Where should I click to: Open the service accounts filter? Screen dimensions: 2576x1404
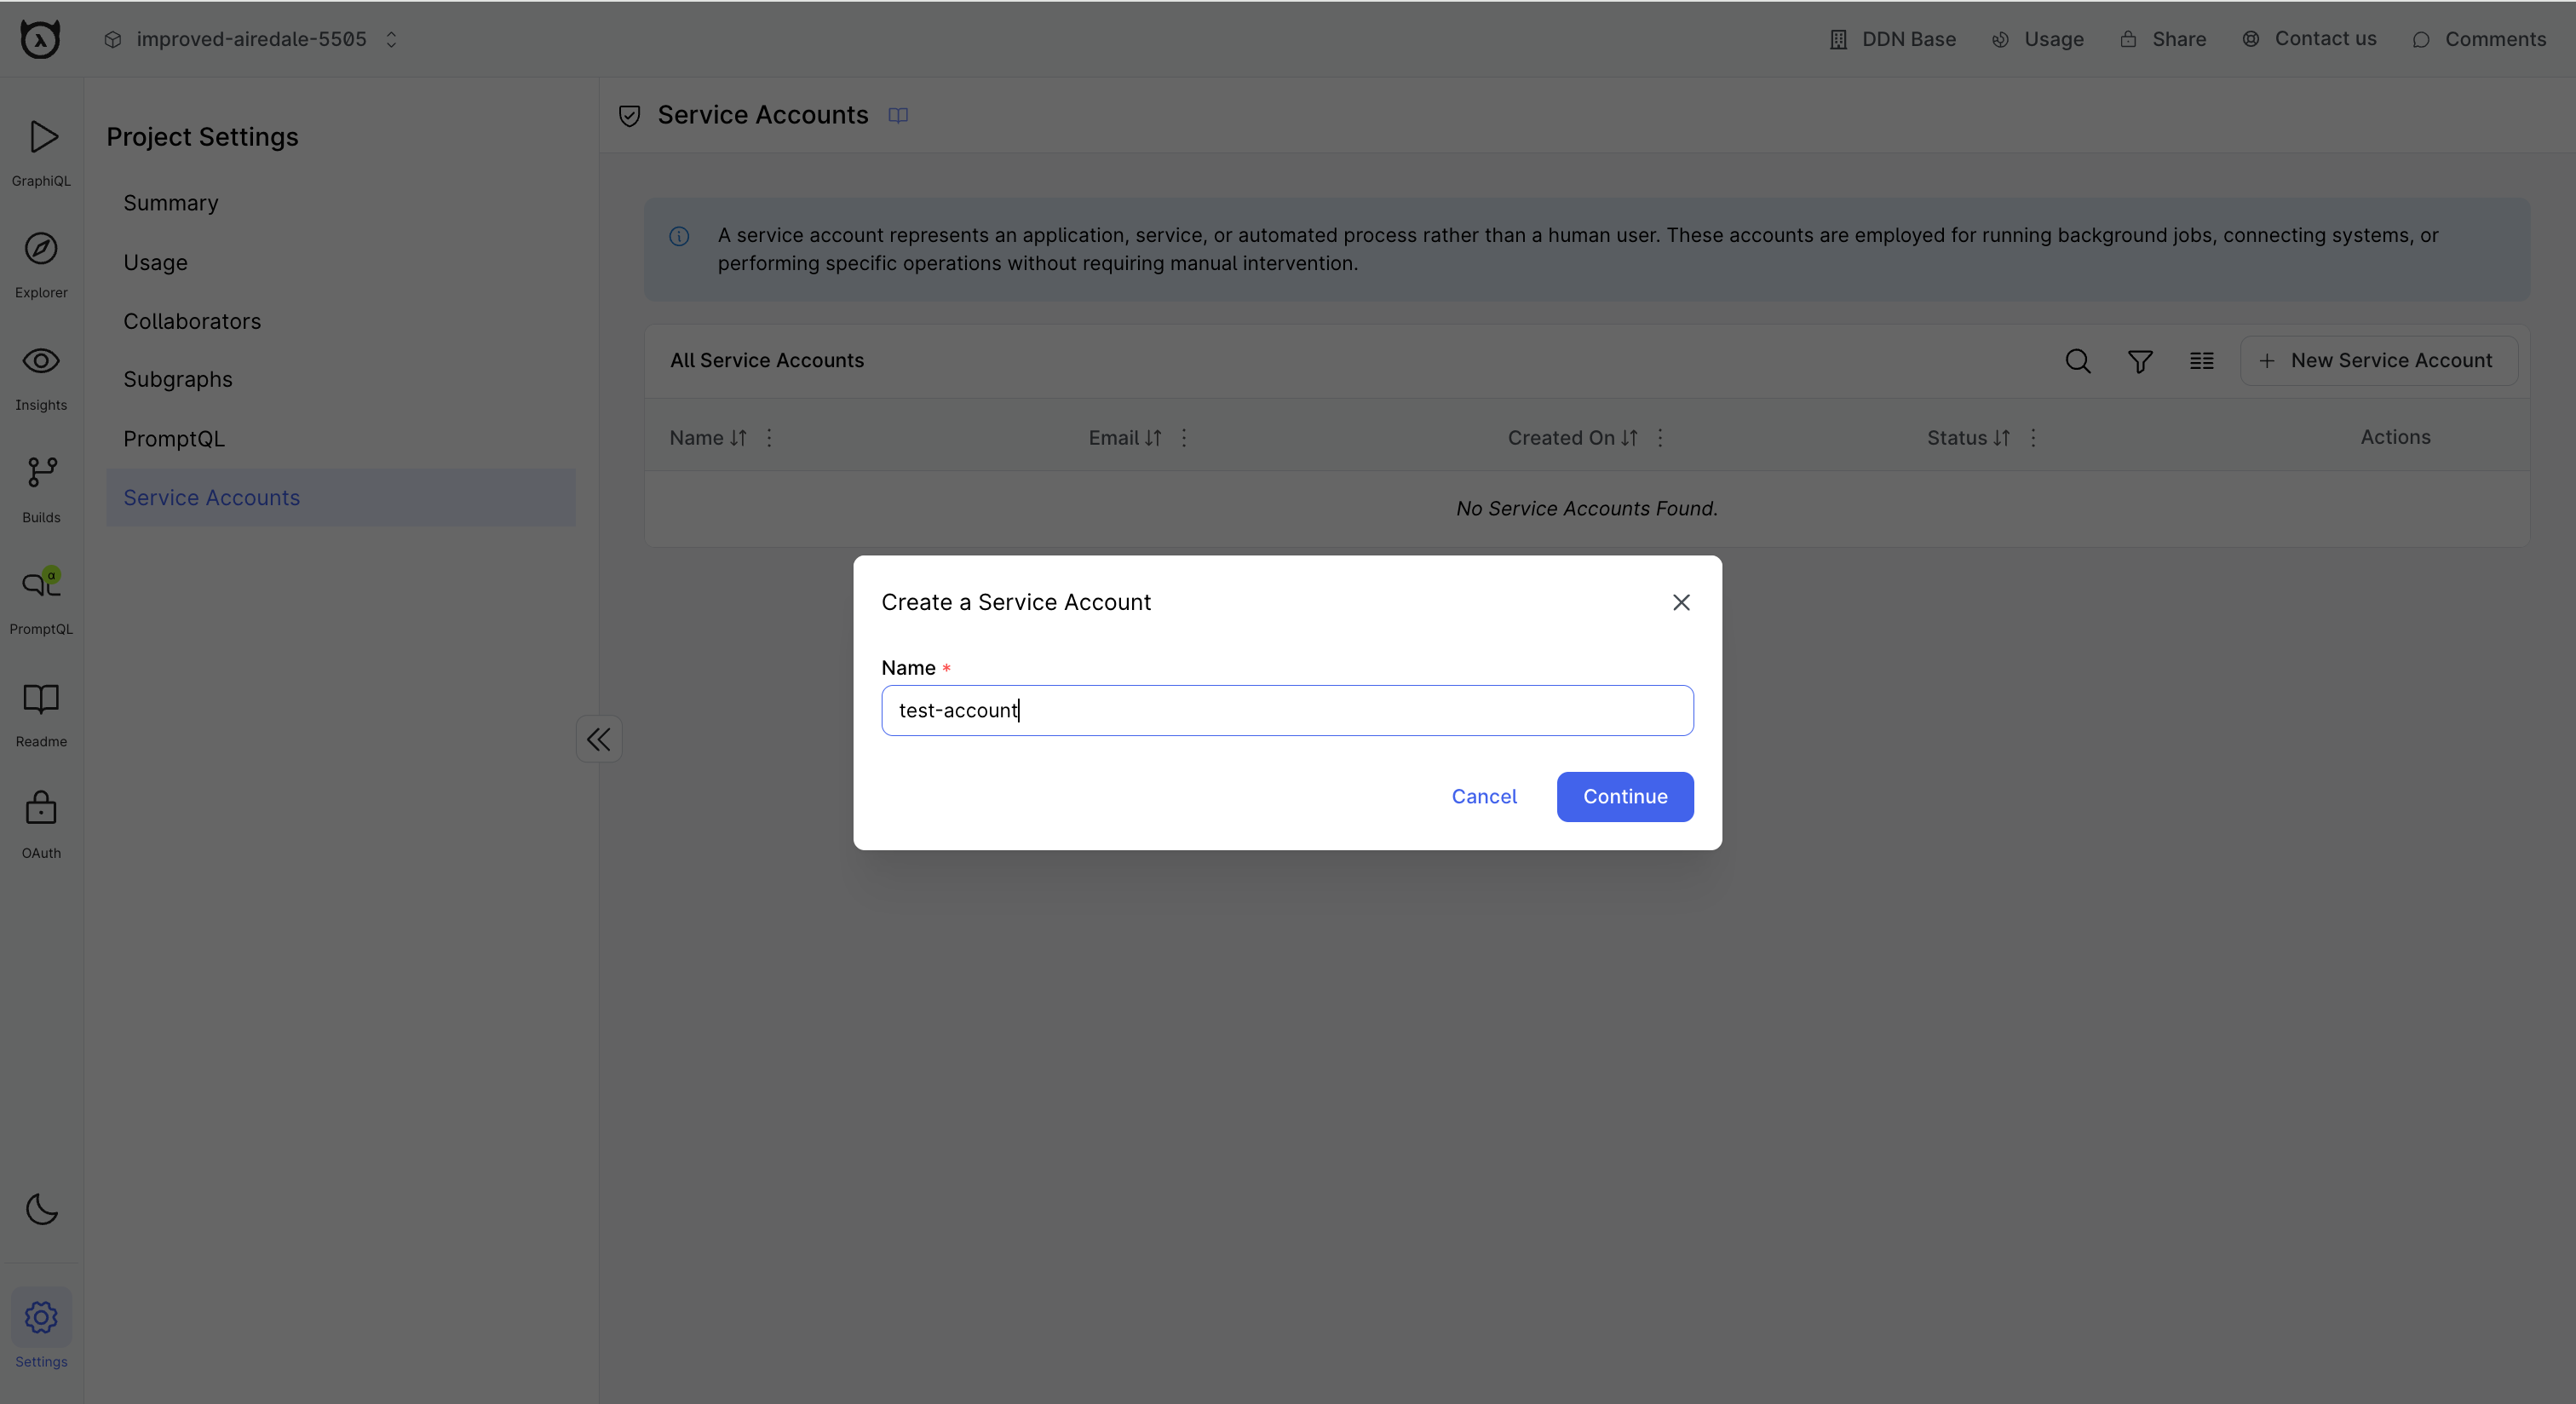[x=2140, y=361]
